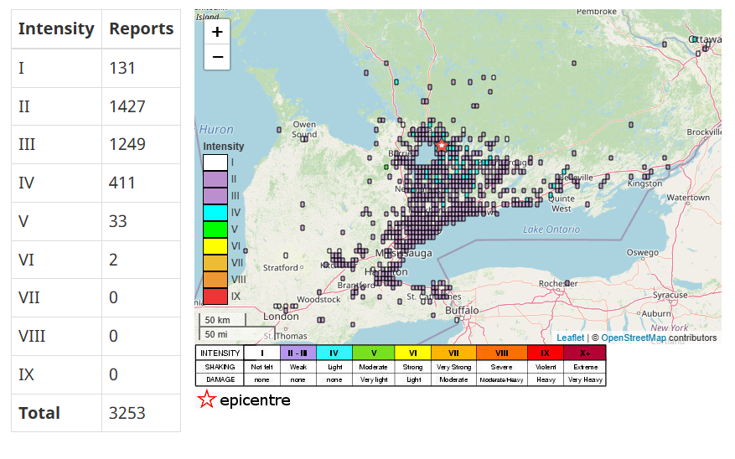735x459 pixels.
Task: Open the Leaflet attribution link
Action: (x=570, y=338)
